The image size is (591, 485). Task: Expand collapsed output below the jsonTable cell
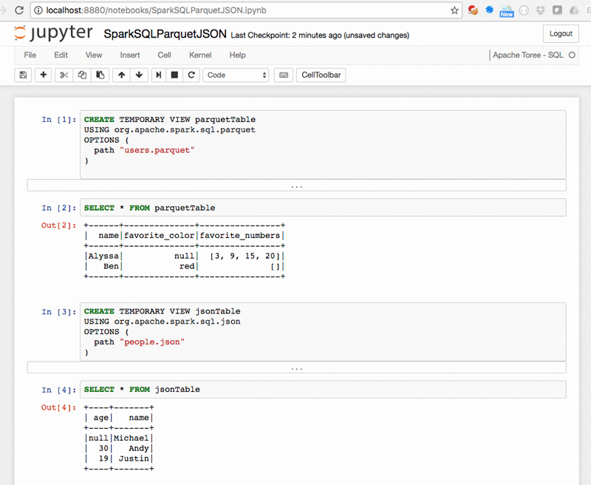(296, 367)
